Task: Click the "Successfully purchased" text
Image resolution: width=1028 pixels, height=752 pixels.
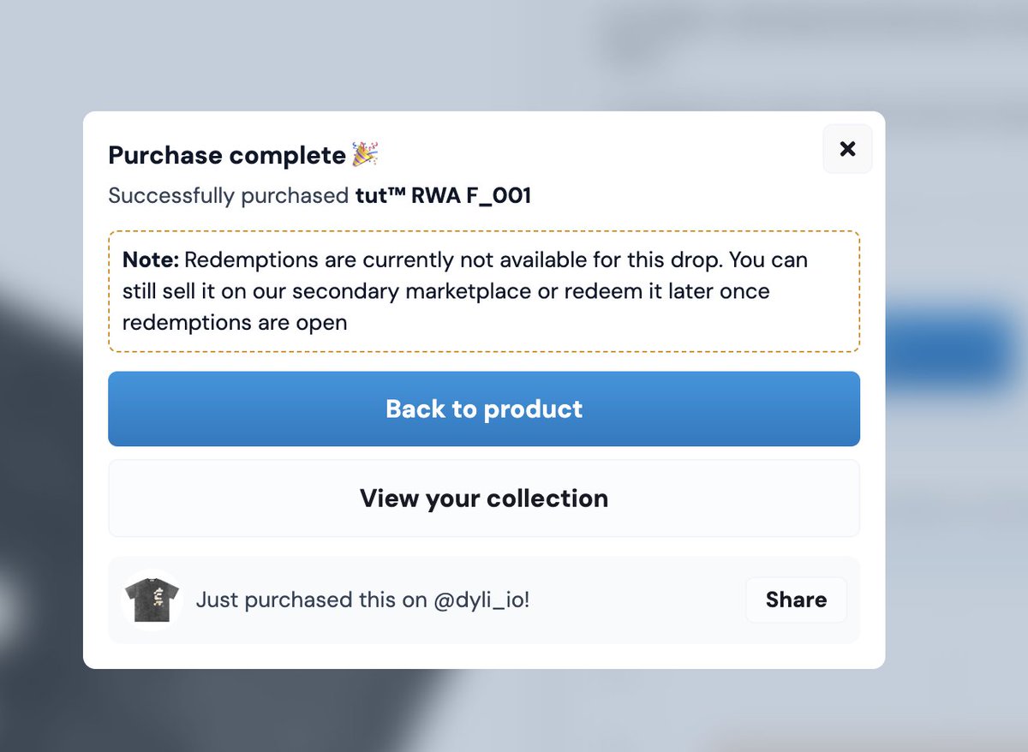Action: [228, 196]
